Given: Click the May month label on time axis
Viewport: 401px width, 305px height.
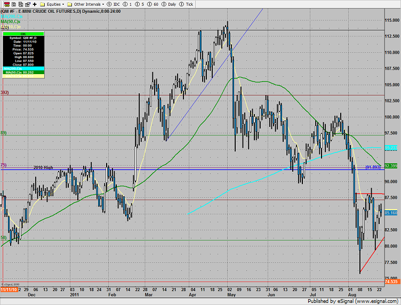Looking at the screenshot, I should pos(231,295).
